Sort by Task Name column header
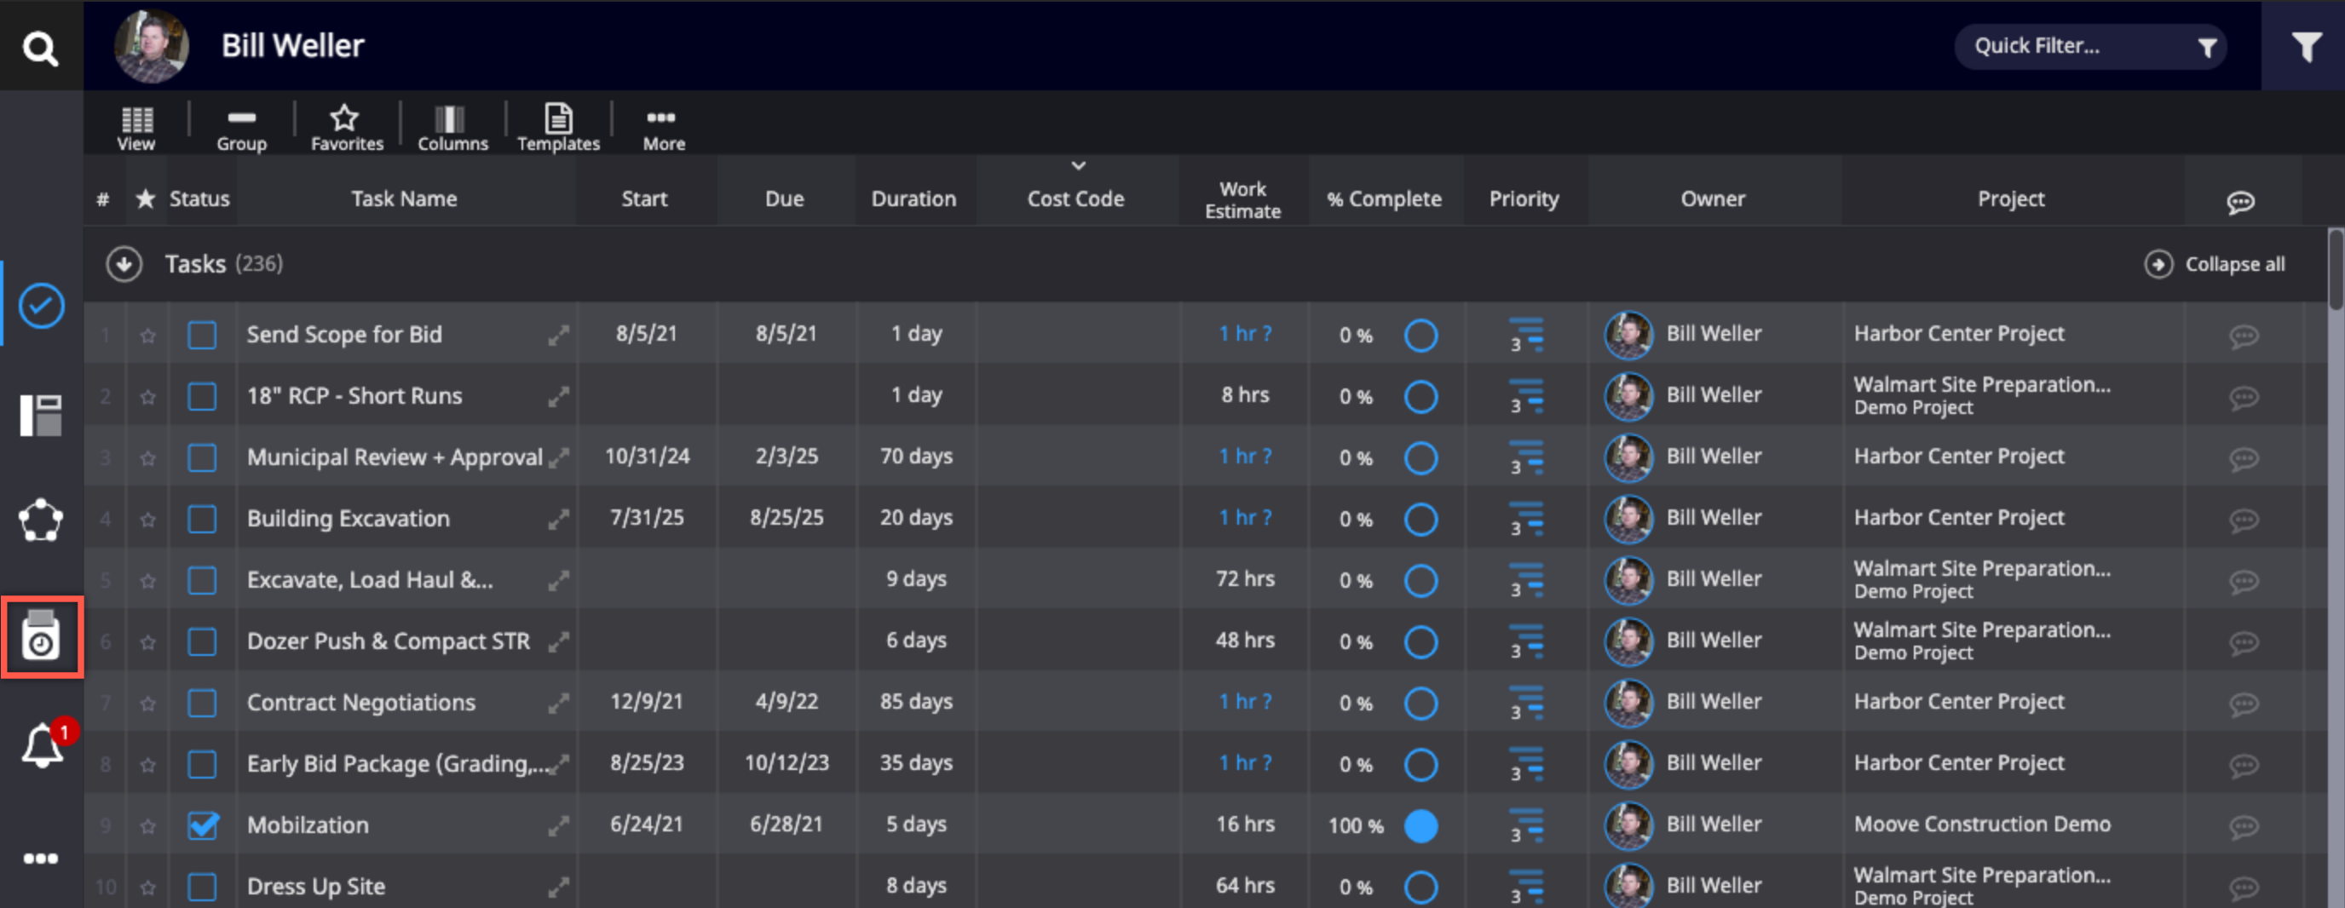Viewport: 2345px width, 908px height. coord(404,198)
